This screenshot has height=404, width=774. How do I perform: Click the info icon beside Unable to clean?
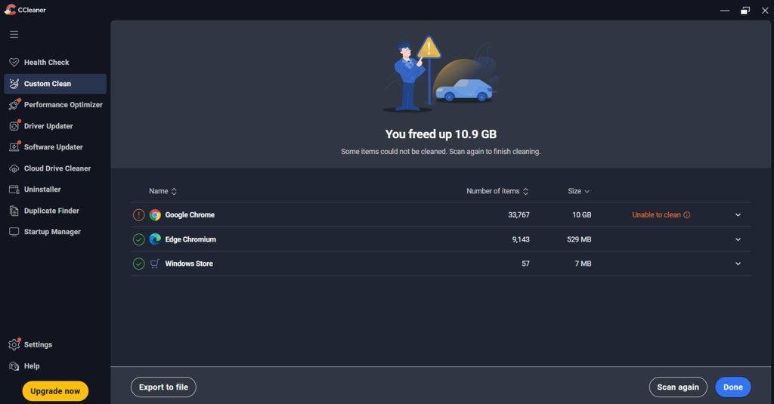pos(686,214)
